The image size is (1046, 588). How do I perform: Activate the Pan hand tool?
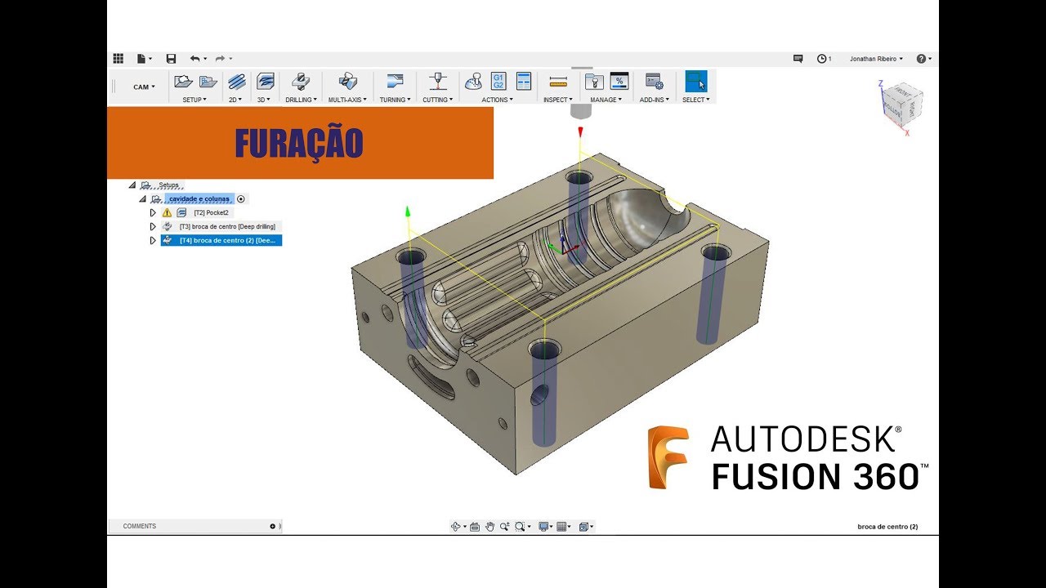(490, 527)
